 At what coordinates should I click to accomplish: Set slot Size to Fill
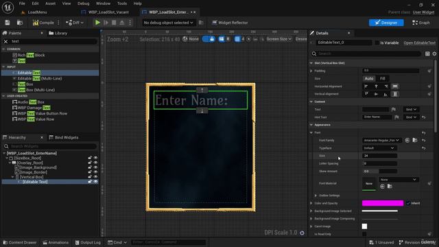(383, 79)
